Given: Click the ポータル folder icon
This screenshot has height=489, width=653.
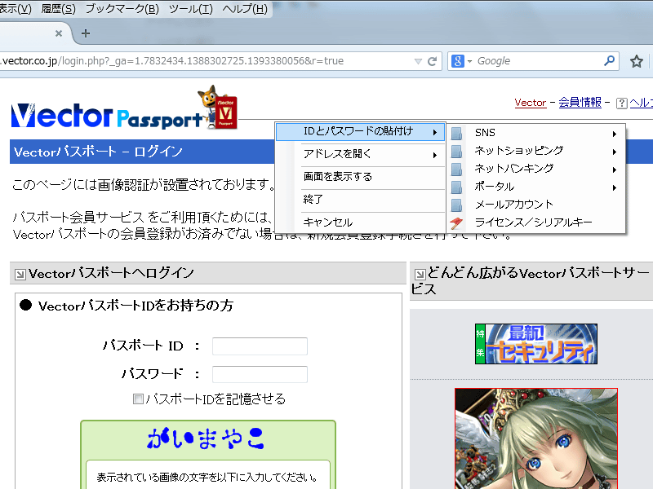Looking at the screenshot, I should [x=457, y=187].
